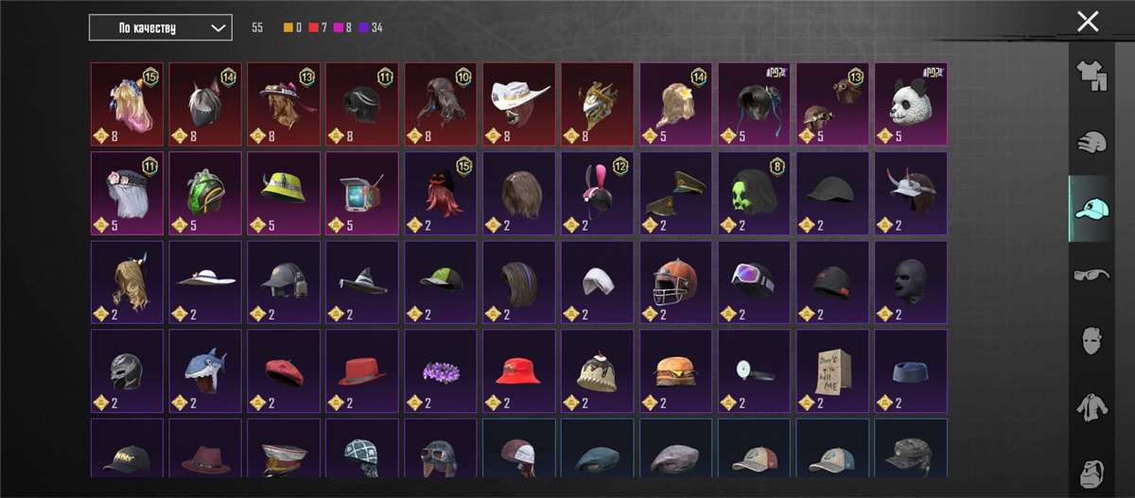Select the red bucket hat item
This screenshot has width=1135, height=498.
(x=519, y=370)
